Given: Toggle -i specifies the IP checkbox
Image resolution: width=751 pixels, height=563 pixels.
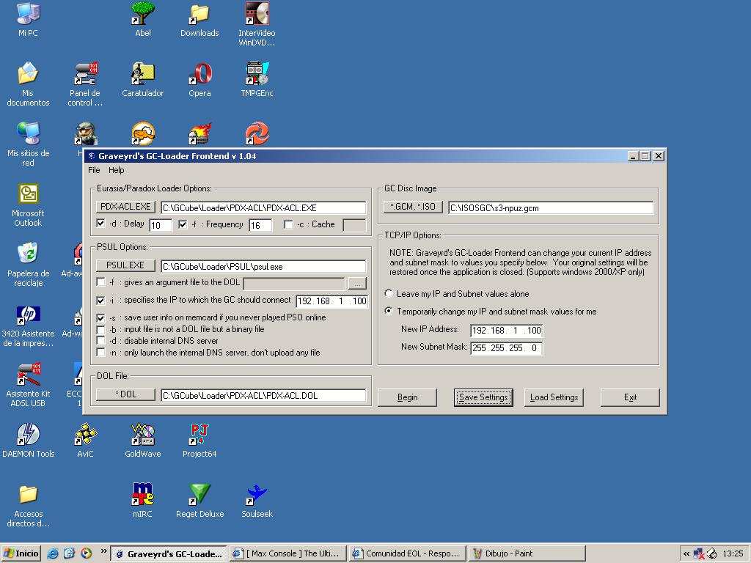Looking at the screenshot, I should click(x=100, y=301).
